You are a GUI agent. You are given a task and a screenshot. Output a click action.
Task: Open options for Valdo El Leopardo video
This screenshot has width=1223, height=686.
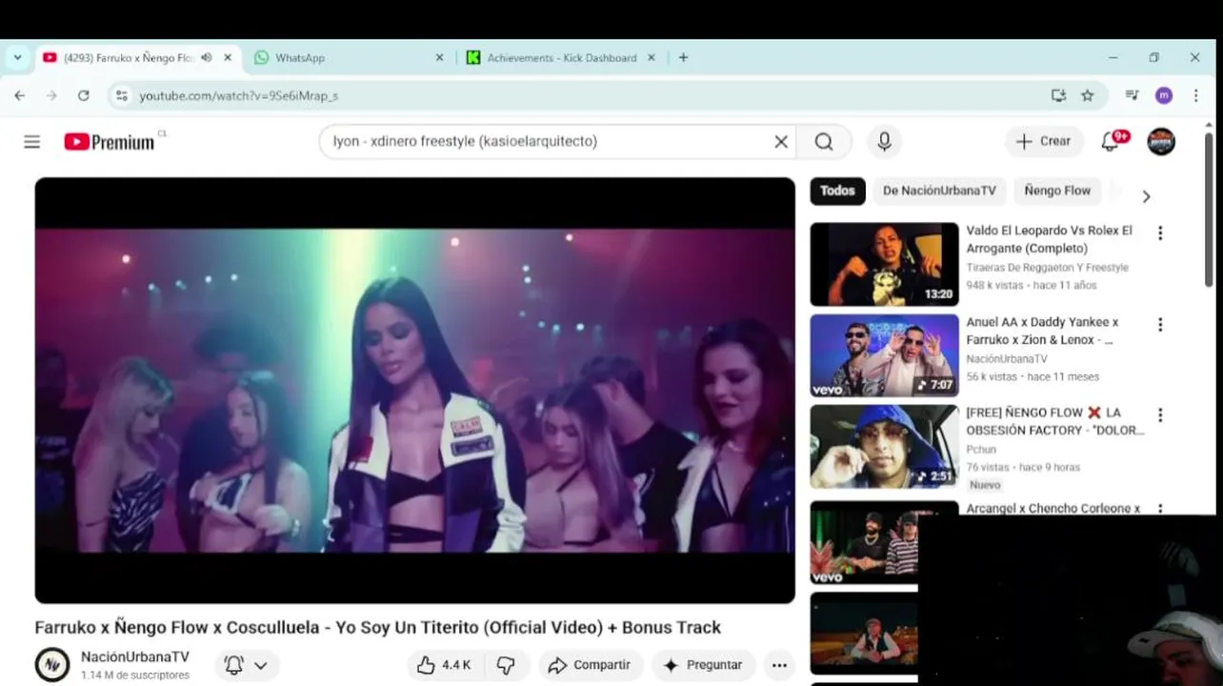[1160, 232]
